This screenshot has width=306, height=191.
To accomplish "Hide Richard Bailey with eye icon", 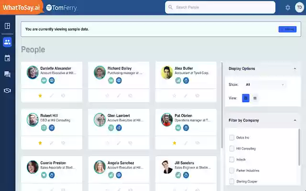I will click(x=131, y=95).
